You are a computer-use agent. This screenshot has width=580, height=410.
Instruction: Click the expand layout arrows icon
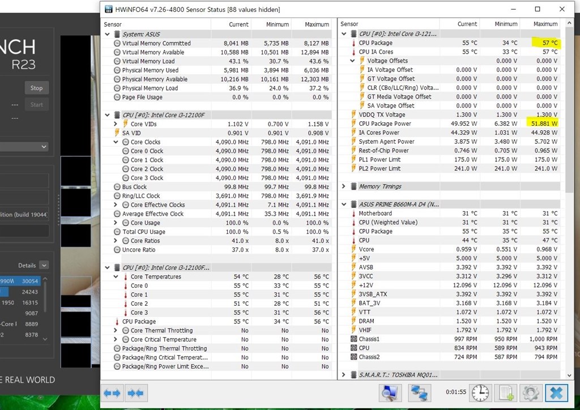(x=112, y=393)
